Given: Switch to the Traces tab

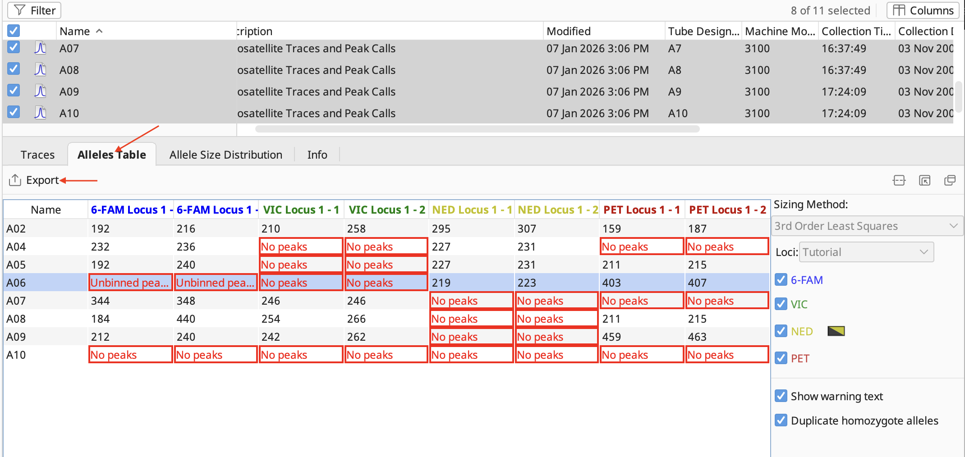Looking at the screenshot, I should [37, 155].
